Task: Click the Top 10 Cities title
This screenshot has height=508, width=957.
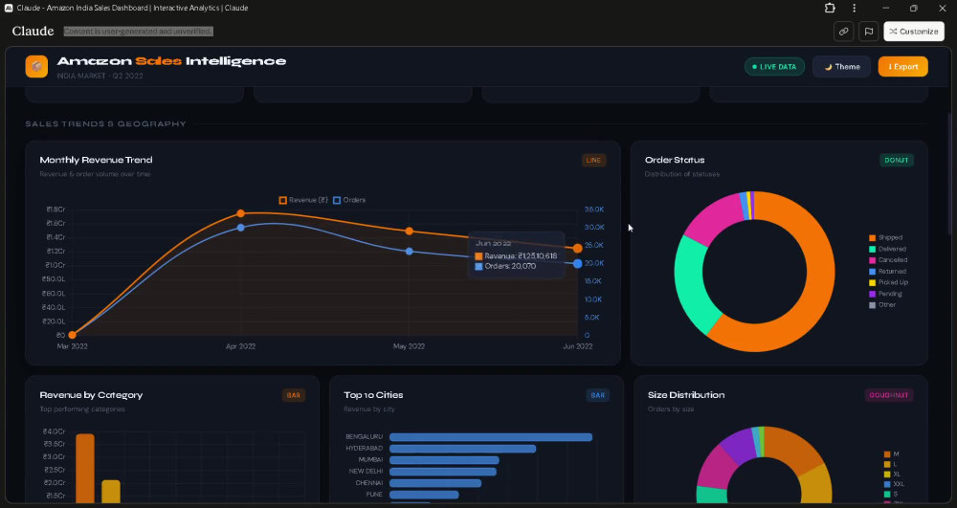Action: pyautogui.click(x=373, y=395)
